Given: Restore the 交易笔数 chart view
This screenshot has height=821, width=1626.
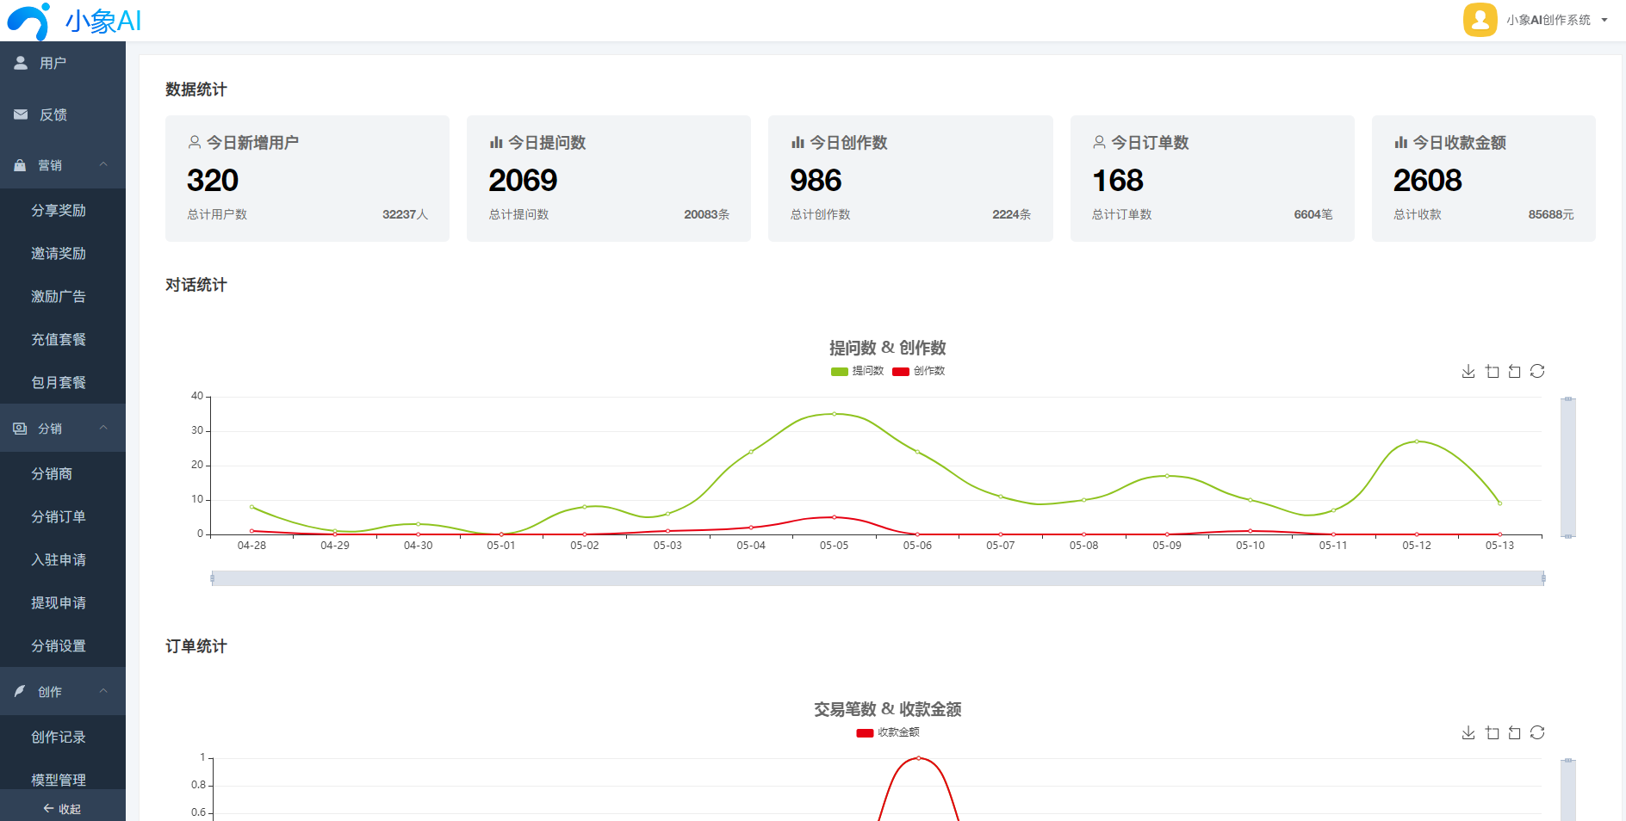Looking at the screenshot, I should coord(1537,732).
